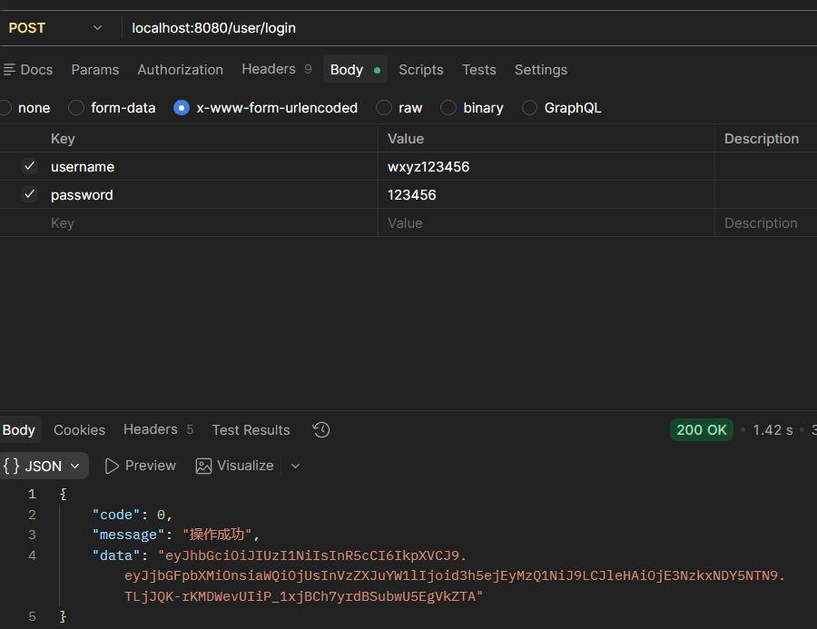Viewport: 817px width, 629px height.
Task: Click the "code": 0 response line
Action: click(133, 515)
